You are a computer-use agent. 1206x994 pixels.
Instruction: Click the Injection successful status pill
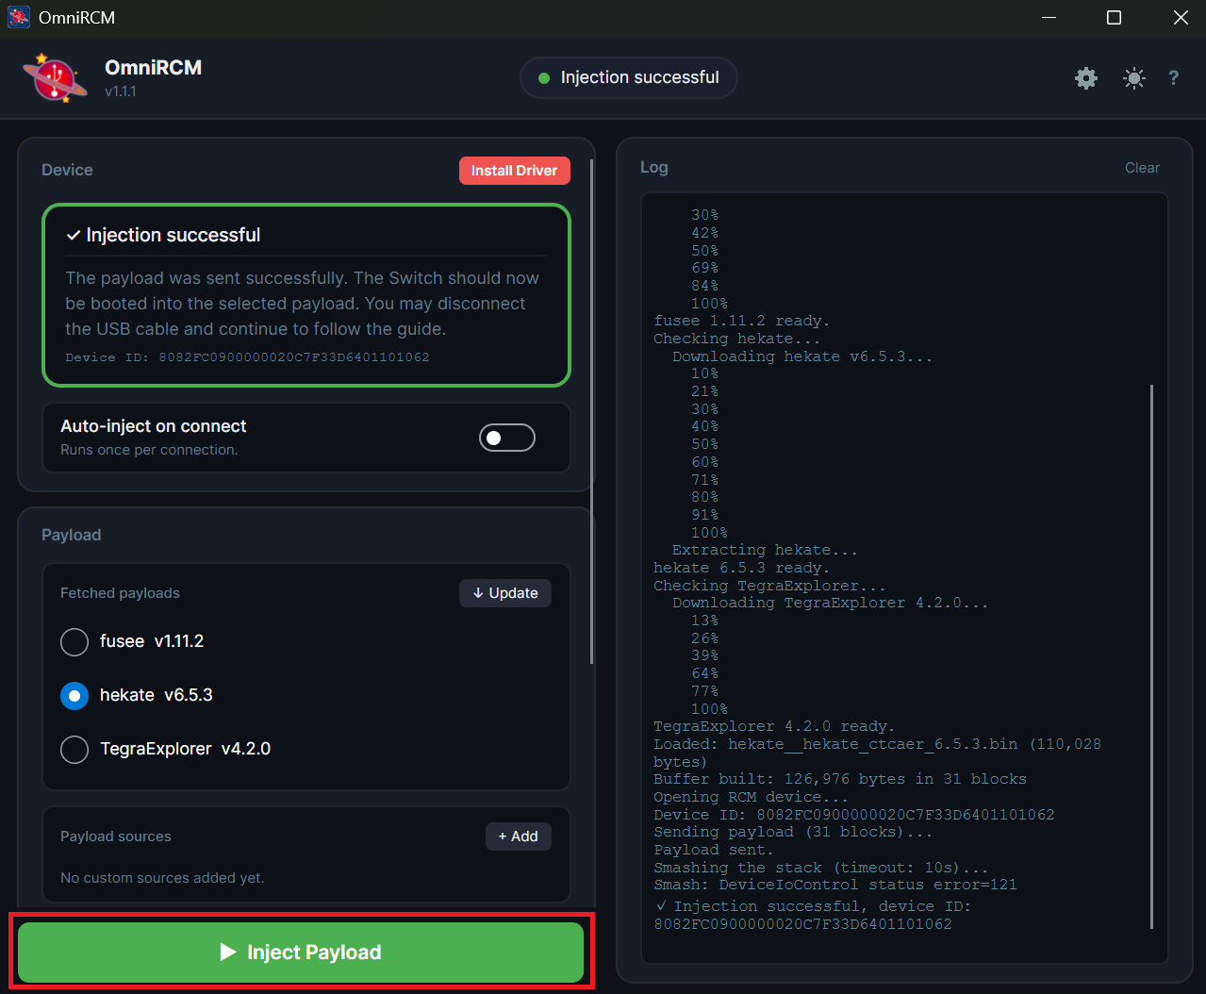pyautogui.click(x=629, y=78)
